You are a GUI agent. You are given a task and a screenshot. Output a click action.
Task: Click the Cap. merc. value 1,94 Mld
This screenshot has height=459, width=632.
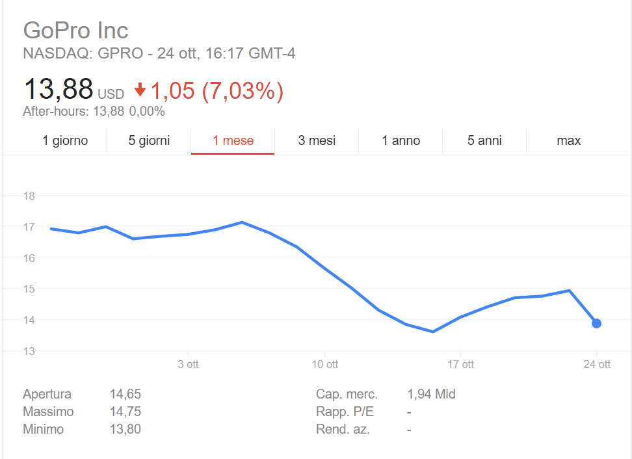(x=431, y=394)
